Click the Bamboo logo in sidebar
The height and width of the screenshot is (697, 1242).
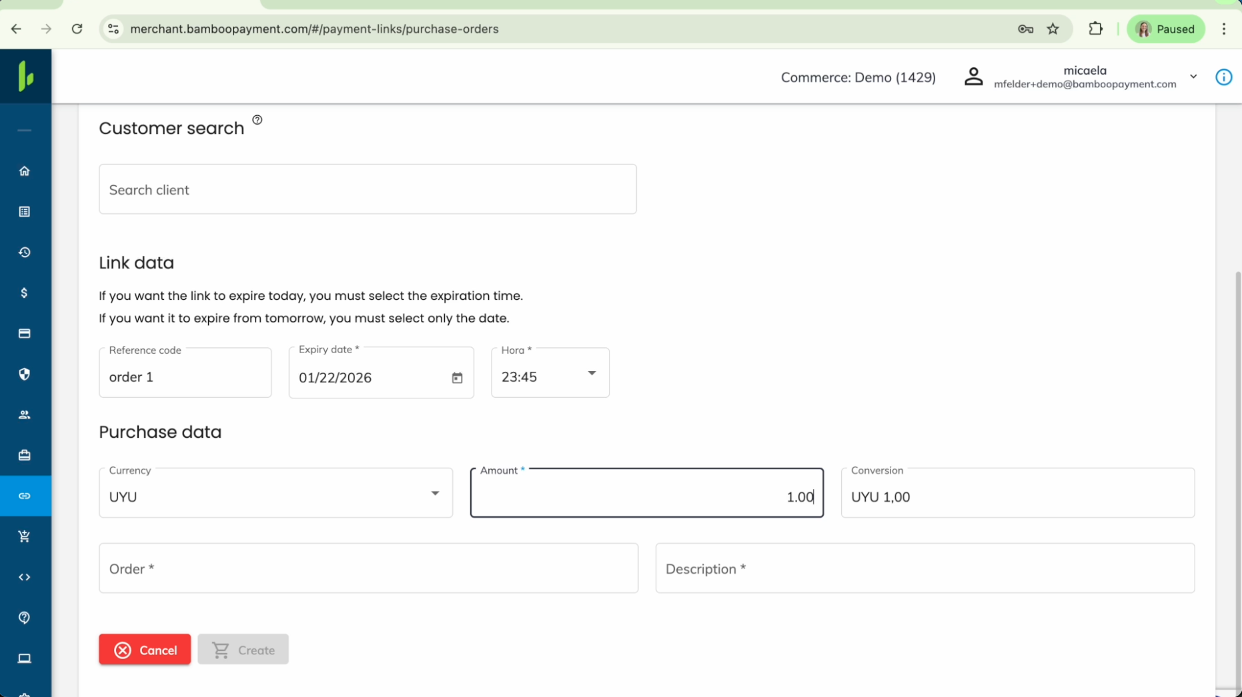pos(25,76)
